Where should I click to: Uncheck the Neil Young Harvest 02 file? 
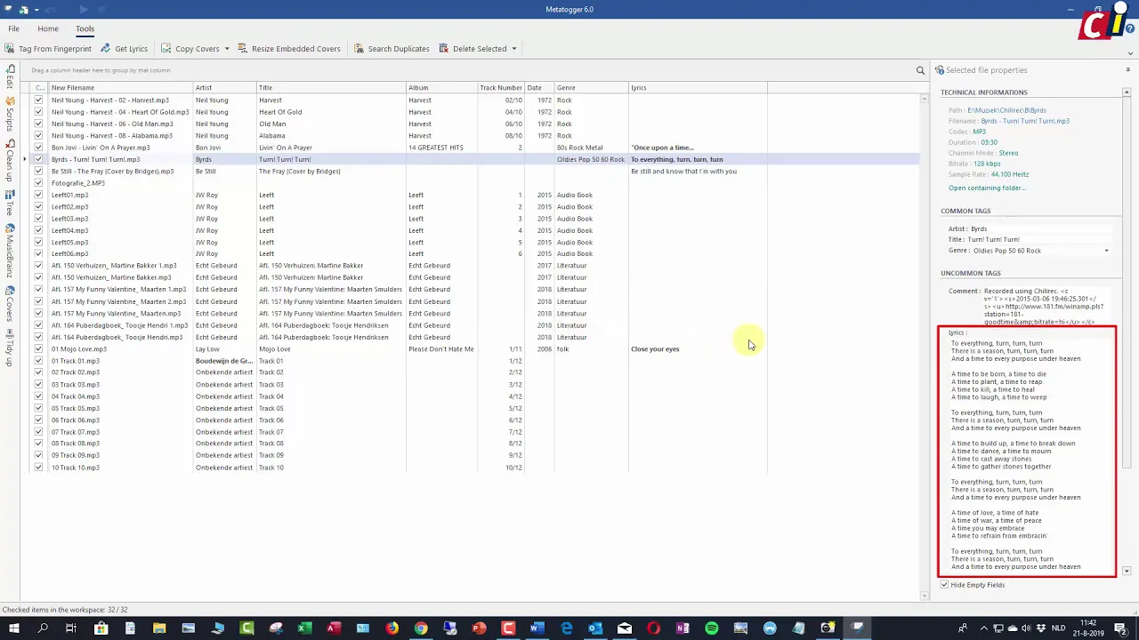click(x=38, y=100)
